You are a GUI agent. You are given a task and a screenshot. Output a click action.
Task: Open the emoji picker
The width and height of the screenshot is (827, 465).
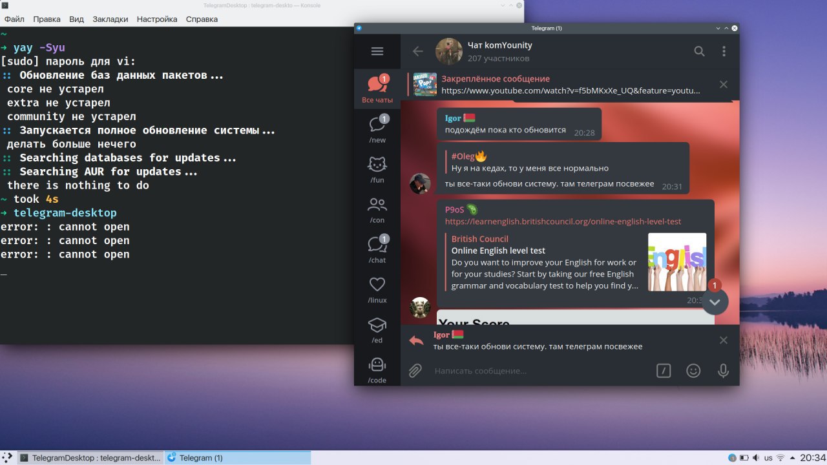click(x=693, y=371)
